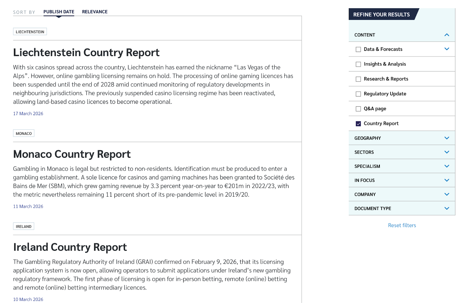This screenshot has height=303, width=465.
Task: Expand the IN FOCUS filter section
Action: coord(402,180)
